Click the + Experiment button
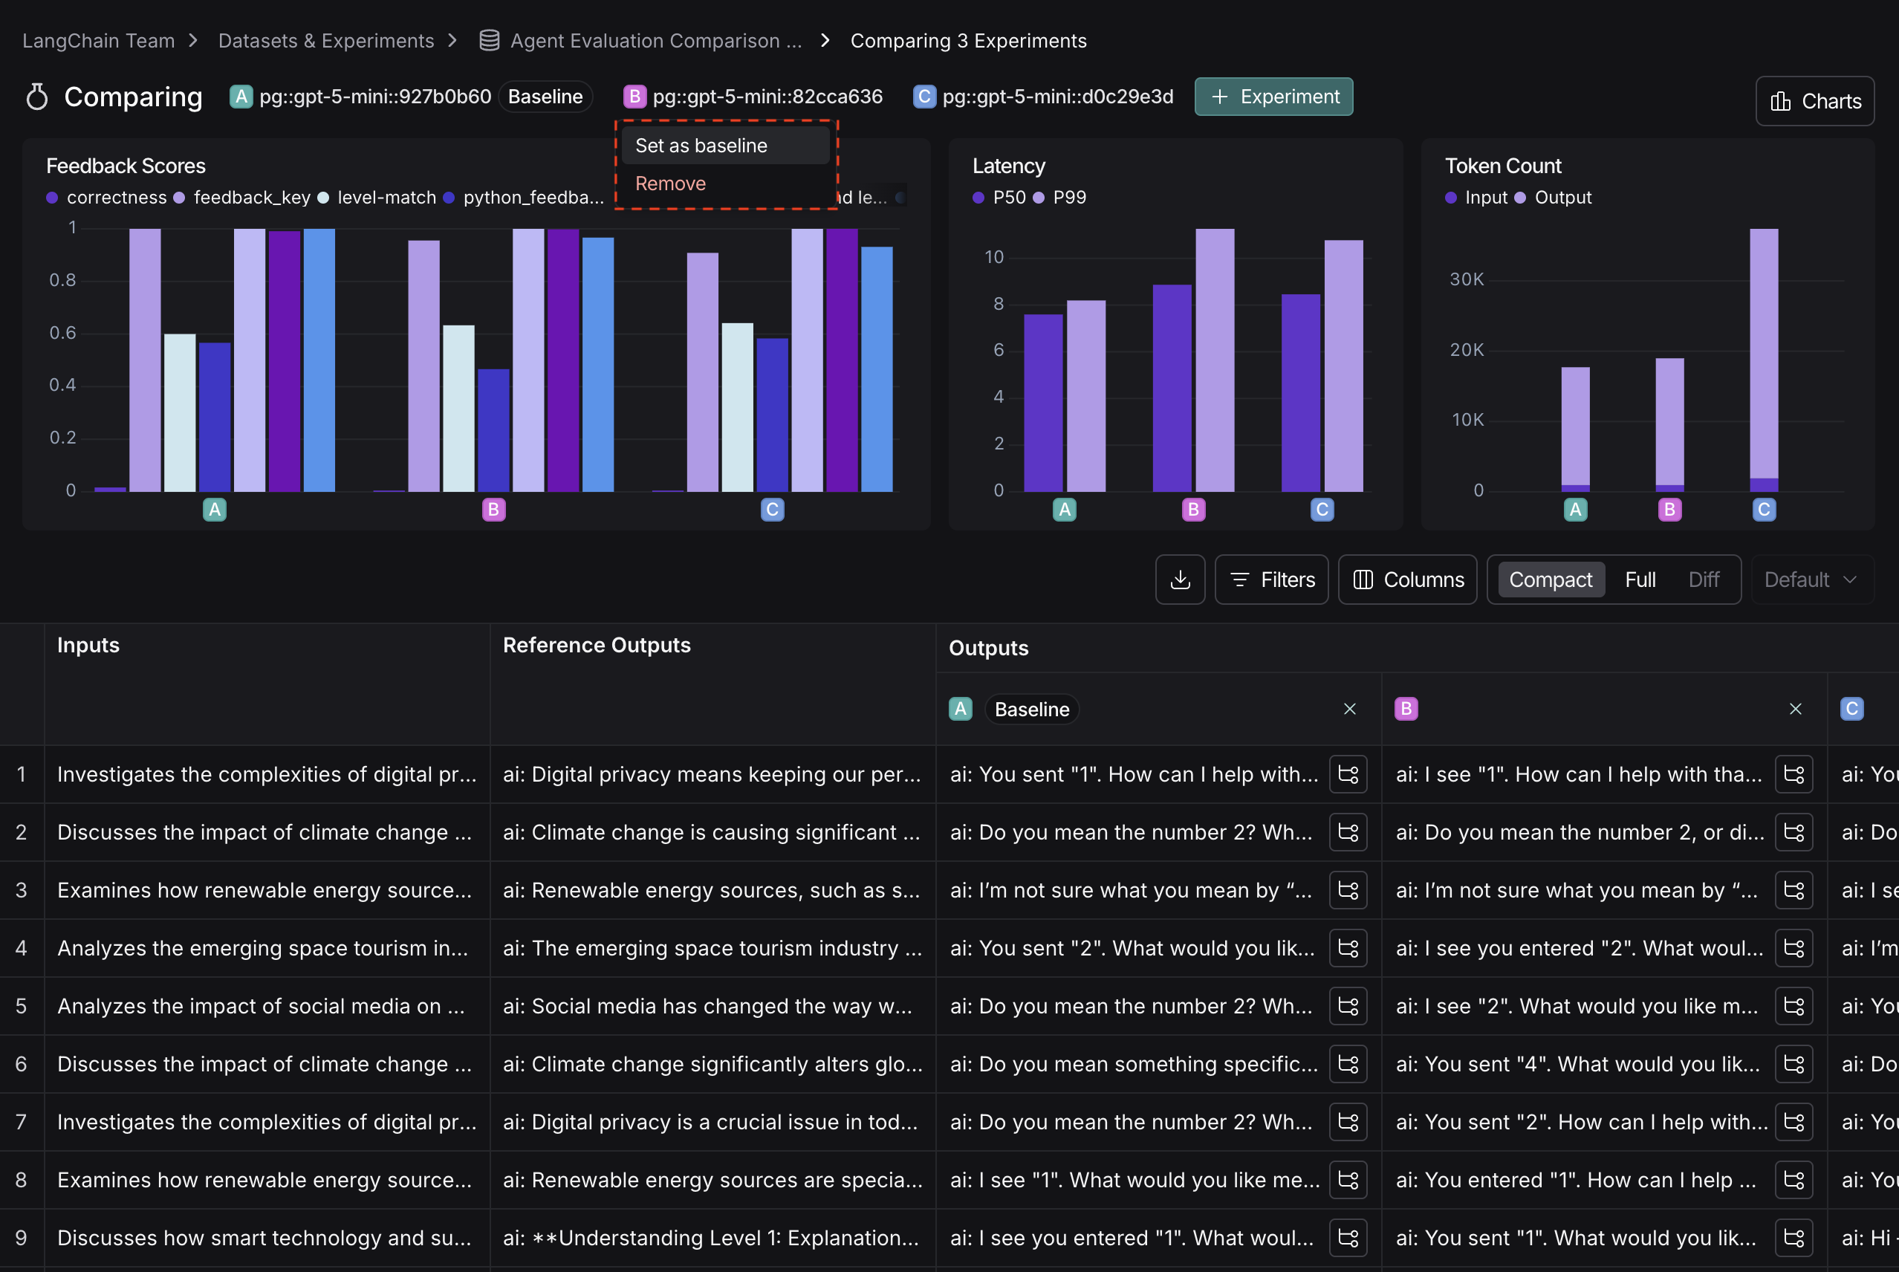The width and height of the screenshot is (1899, 1272). tap(1273, 97)
